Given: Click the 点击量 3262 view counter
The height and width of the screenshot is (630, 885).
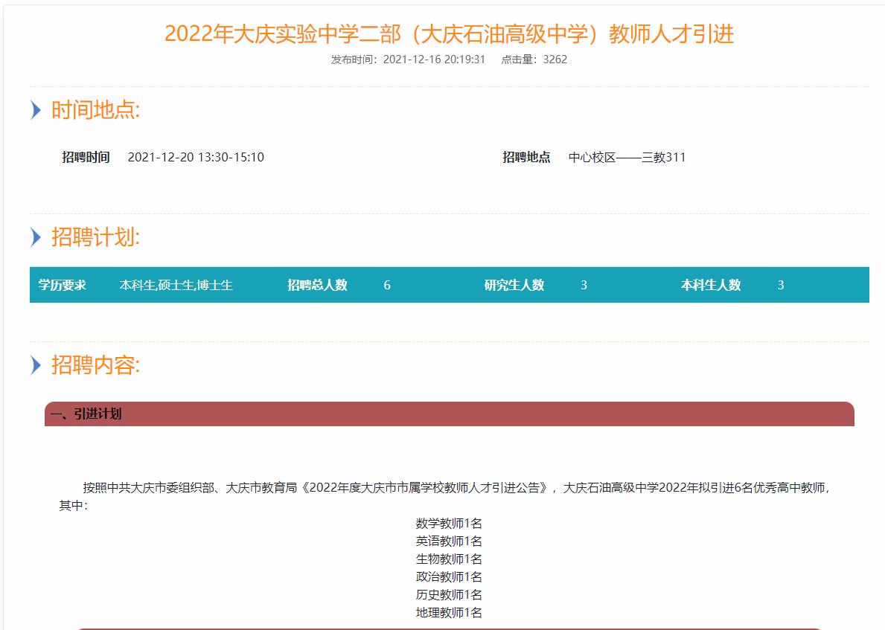Looking at the screenshot, I should [x=534, y=60].
